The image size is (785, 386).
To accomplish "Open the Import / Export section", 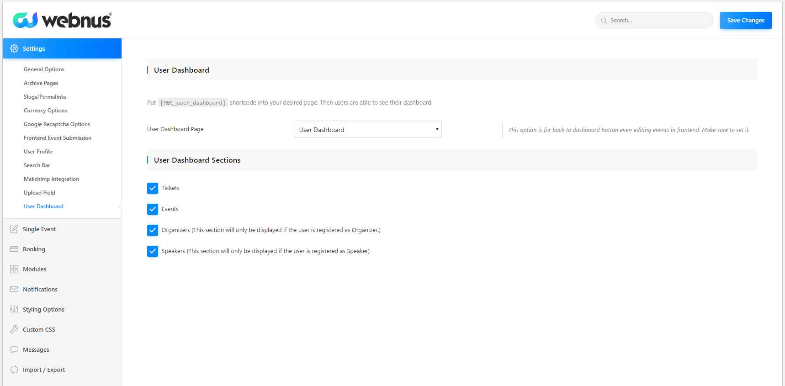I will tap(62, 370).
